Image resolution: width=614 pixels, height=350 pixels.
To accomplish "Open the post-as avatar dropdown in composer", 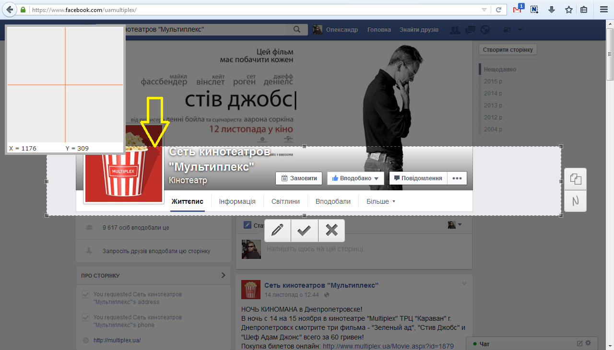I will 455,225.
